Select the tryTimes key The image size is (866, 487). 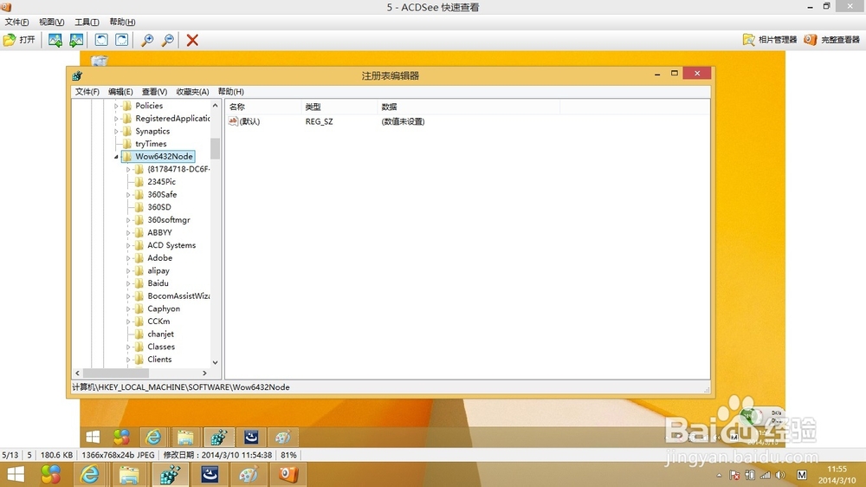[151, 144]
